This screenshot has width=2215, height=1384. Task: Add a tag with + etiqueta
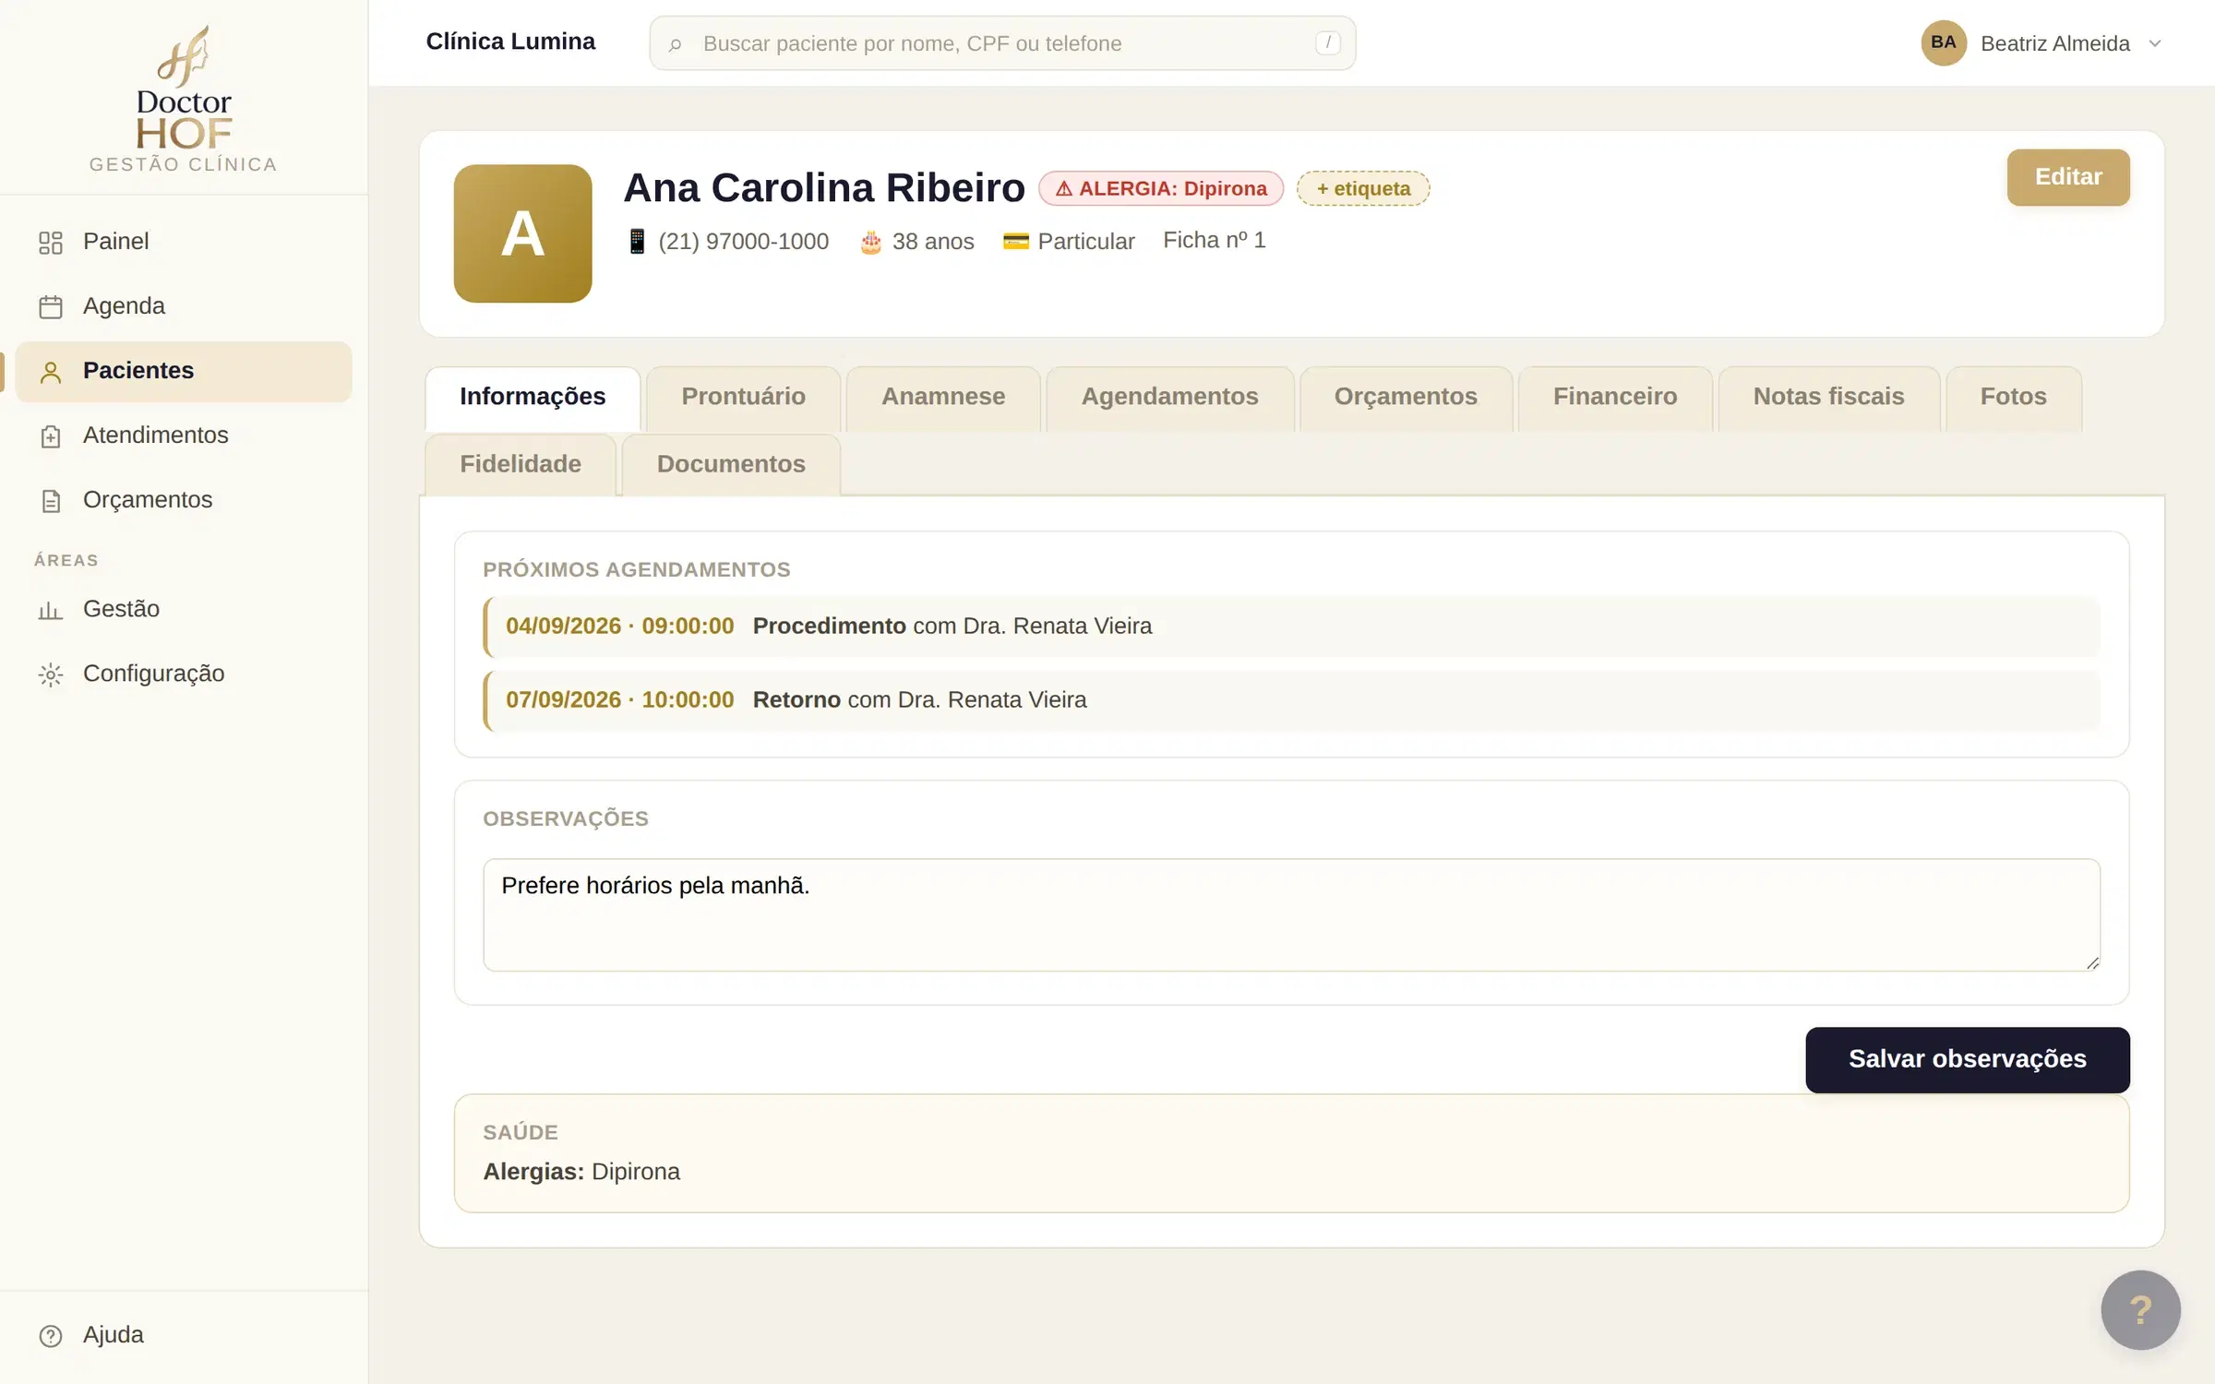point(1363,188)
